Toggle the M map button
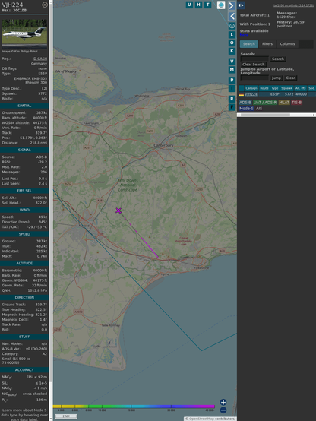The height and width of the screenshot is (421, 316). click(232, 70)
